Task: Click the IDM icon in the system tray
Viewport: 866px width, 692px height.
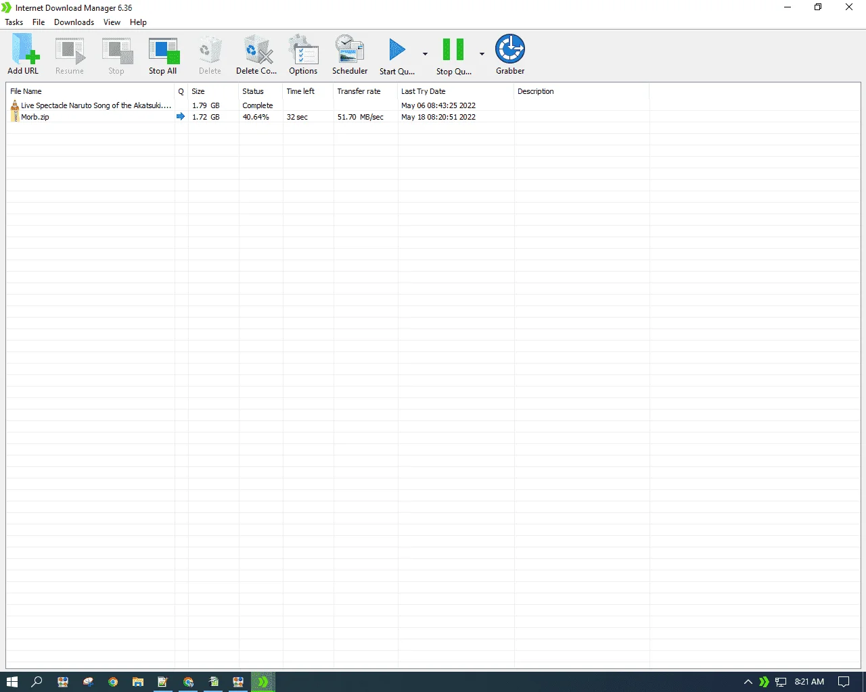Action: [764, 682]
